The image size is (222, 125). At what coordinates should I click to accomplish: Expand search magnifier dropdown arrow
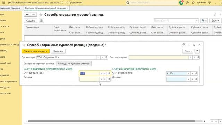206,21
